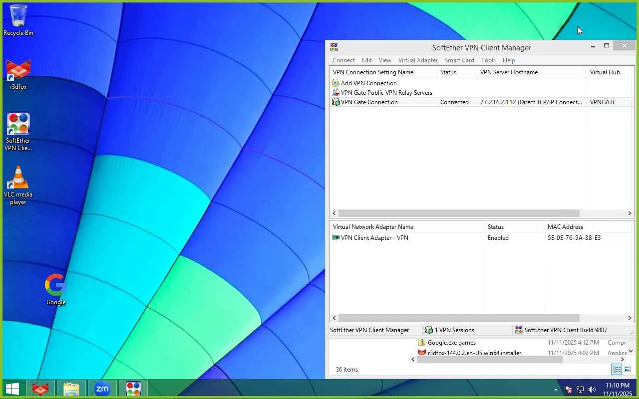Click the VPNGATE virtual hub cell

tap(603, 102)
